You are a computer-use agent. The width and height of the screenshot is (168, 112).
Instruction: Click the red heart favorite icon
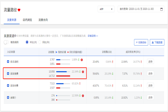coord(19,10)
